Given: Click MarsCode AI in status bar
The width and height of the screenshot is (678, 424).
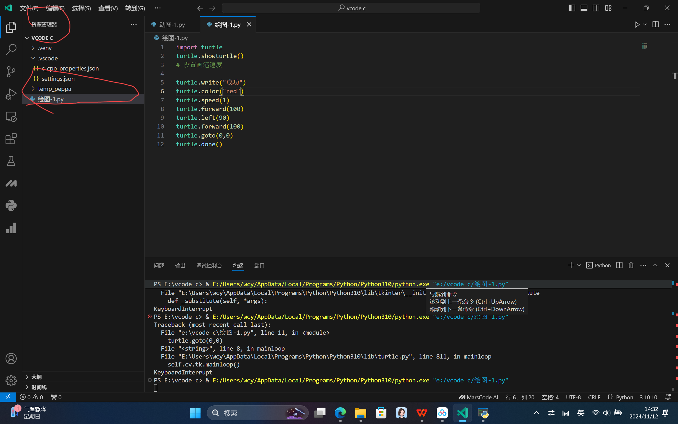Looking at the screenshot, I should pyautogui.click(x=479, y=397).
